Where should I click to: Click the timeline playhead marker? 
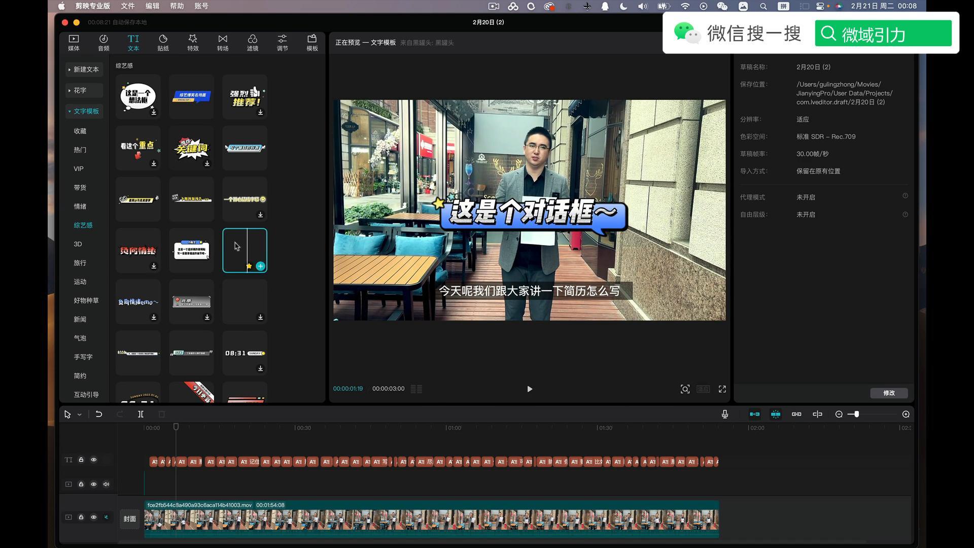pyautogui.click(x=176, y=427)
